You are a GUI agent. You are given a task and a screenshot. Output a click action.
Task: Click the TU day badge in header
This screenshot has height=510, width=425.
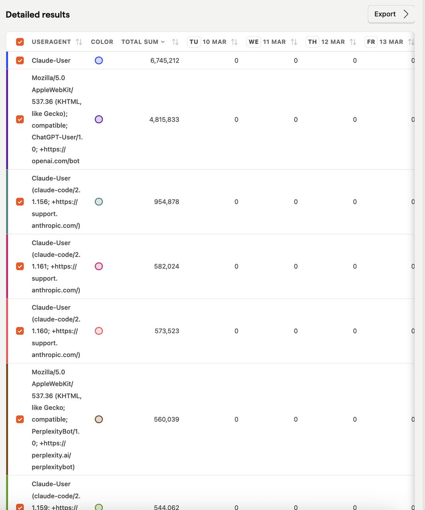click(194, 42)
